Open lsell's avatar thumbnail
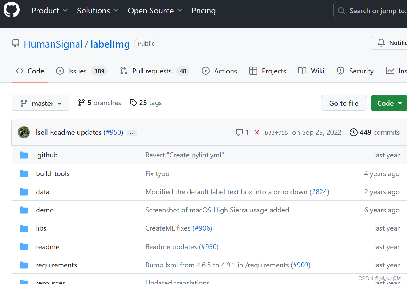Screen dimensions: 407x284 pos(24,132)
